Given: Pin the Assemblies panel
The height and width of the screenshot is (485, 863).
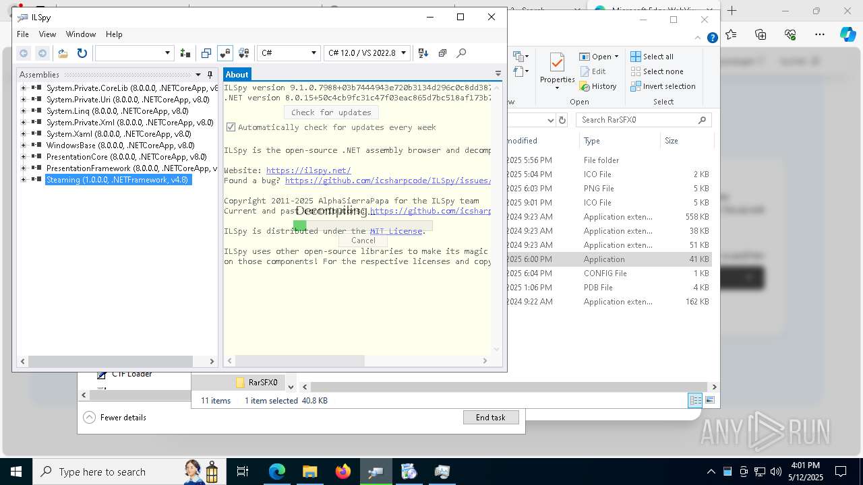Looking at the screenshot, I should (210, 75).
